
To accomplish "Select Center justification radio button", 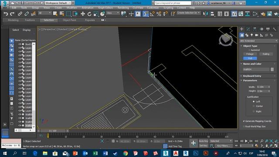I will pos(254,106).
